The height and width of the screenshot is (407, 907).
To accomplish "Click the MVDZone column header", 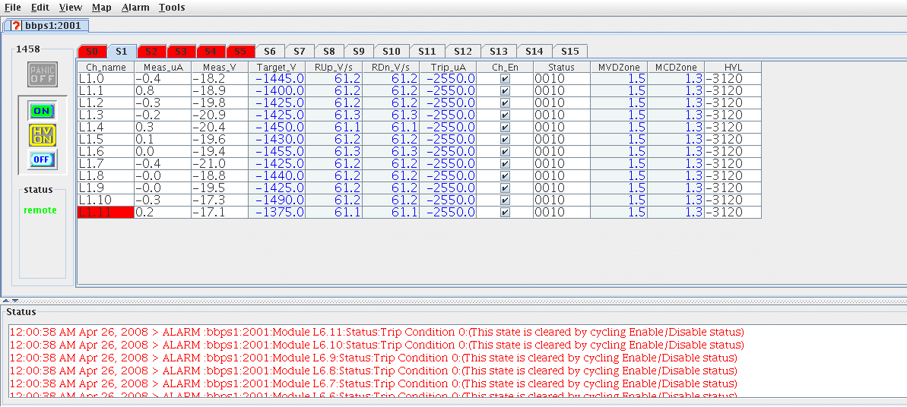I will coord(619,67).
